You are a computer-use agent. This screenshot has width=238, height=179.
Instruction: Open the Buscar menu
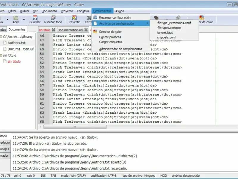[25, 11]
